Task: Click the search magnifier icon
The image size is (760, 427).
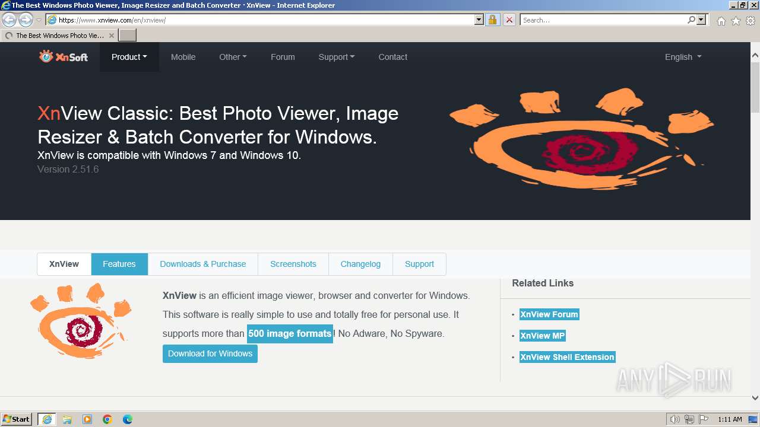Action: (x=691, y=20)
